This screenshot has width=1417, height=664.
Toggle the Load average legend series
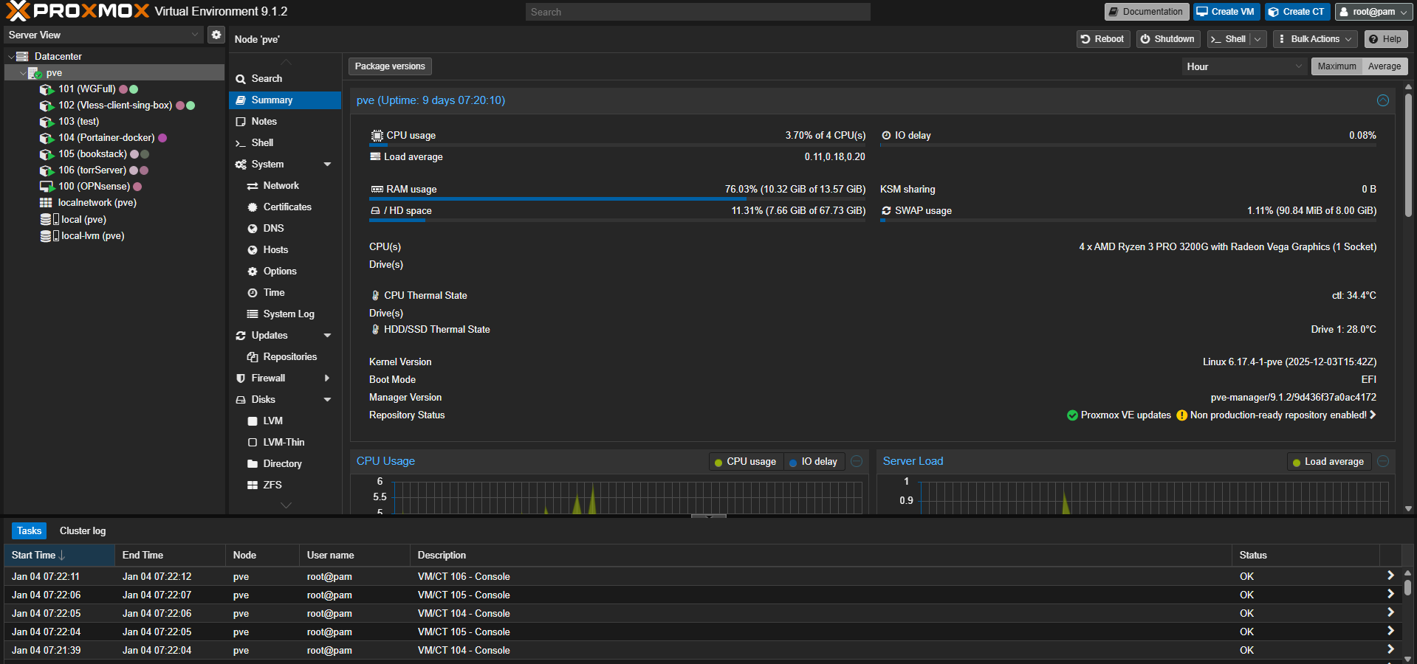(1328, 462)
